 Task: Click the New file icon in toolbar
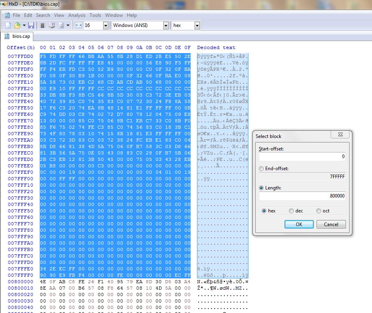[8, 25]
